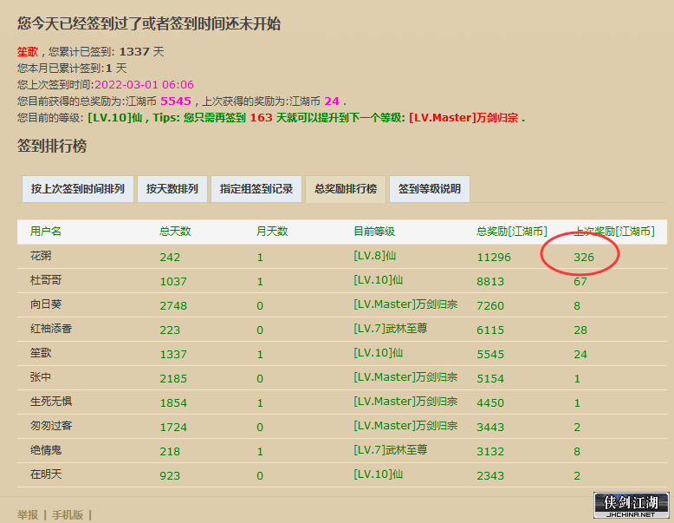Image resolution: width=674 pixels, height=523 pixels.
Task: Open the 指定组签到记录 tab
Action: [256, 189]
